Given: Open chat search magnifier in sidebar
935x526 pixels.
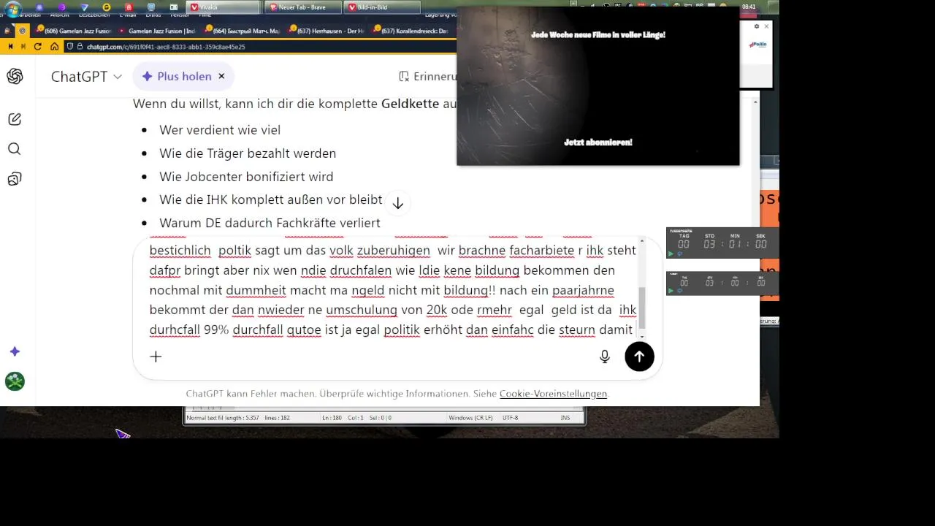Looking at the screenshot, I should tap(15, 149).
